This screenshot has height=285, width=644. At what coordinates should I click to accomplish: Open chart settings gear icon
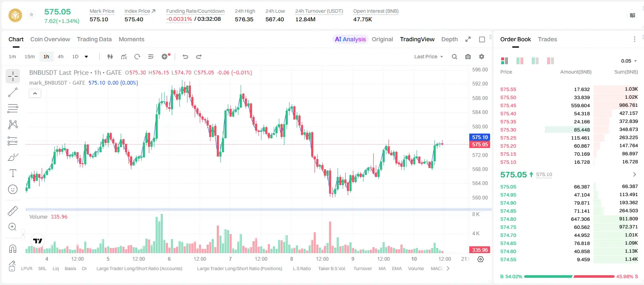(482, 57)
